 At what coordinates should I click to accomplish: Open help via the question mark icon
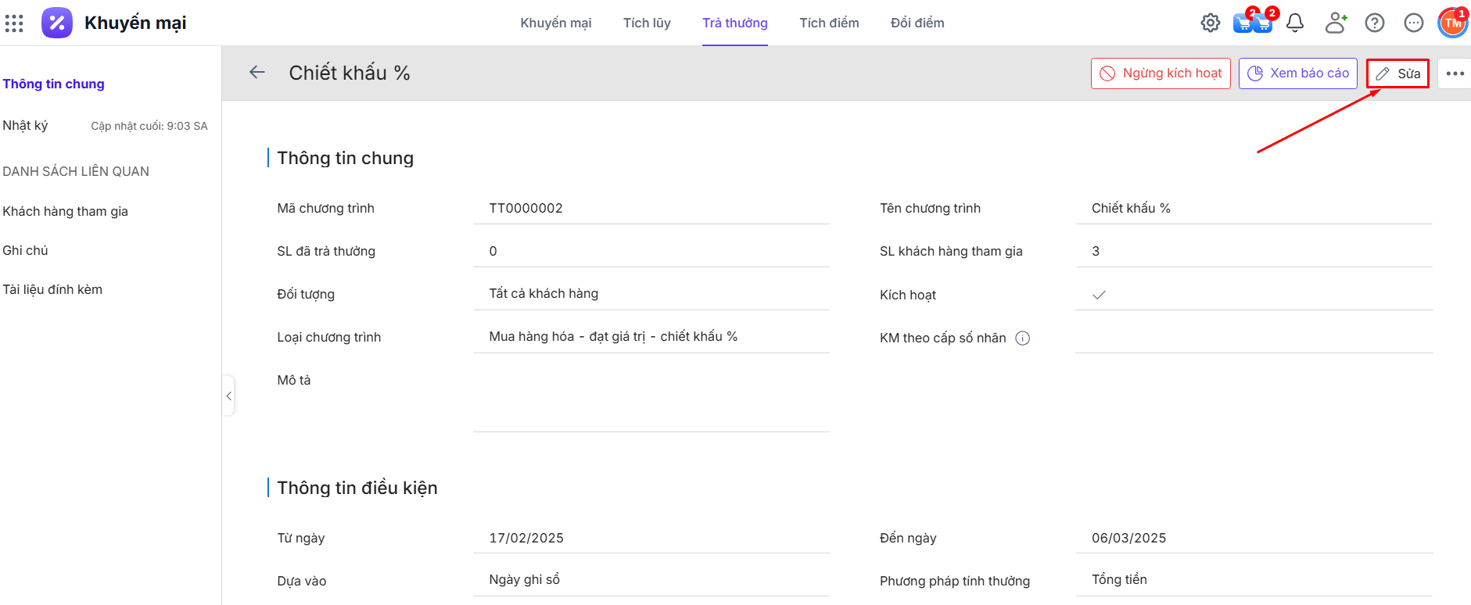point(1374,23)
